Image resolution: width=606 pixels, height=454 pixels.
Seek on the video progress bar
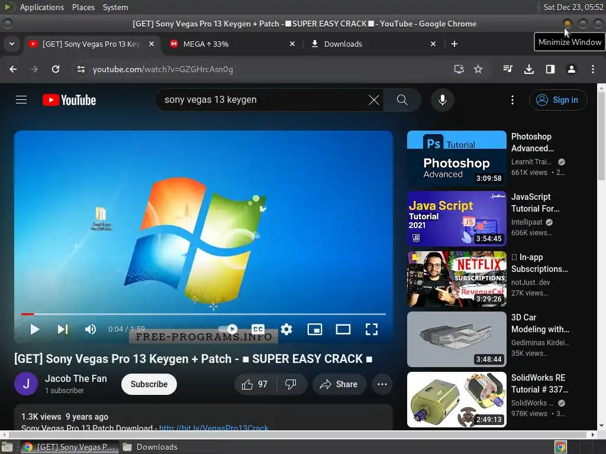[204, 314]
